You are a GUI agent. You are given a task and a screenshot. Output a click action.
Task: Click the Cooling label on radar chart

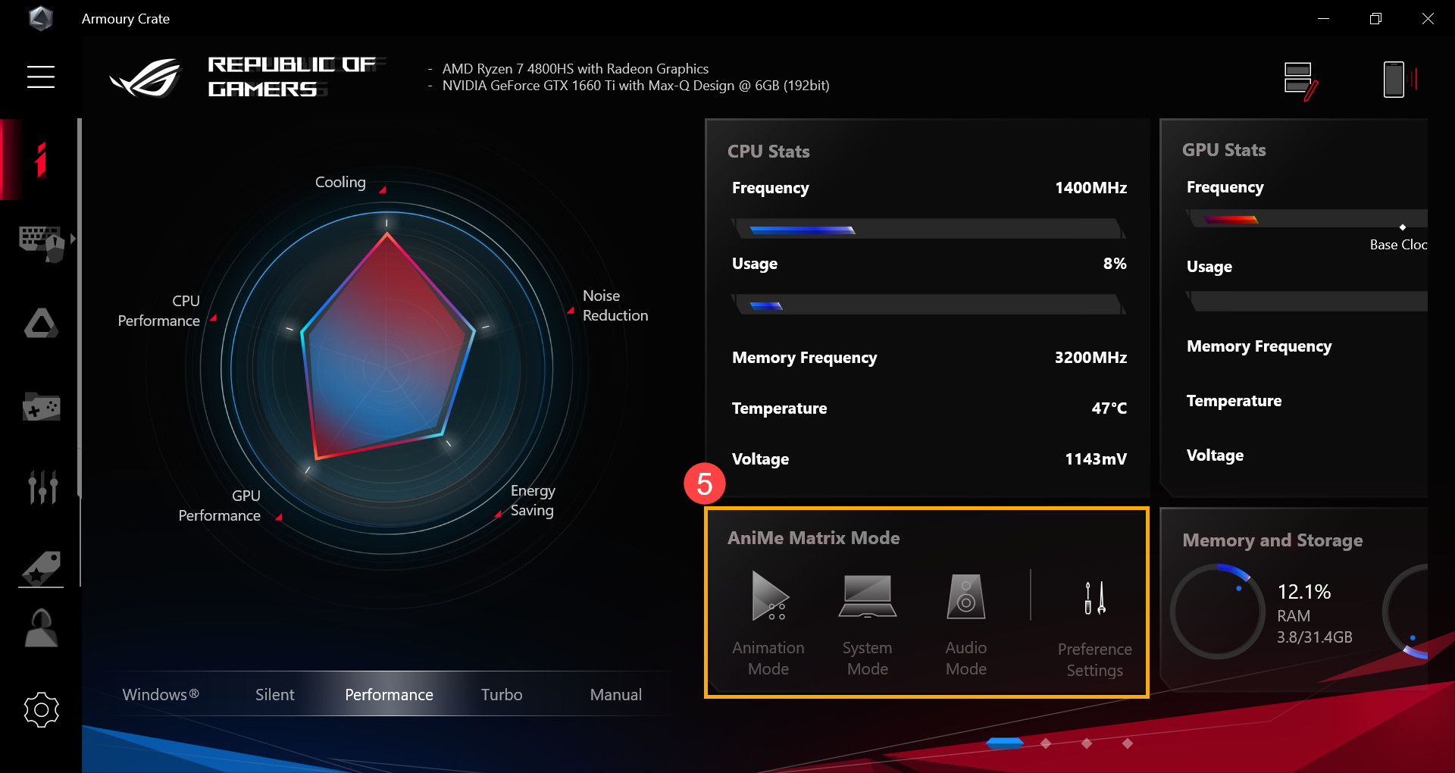coord(340,182)
